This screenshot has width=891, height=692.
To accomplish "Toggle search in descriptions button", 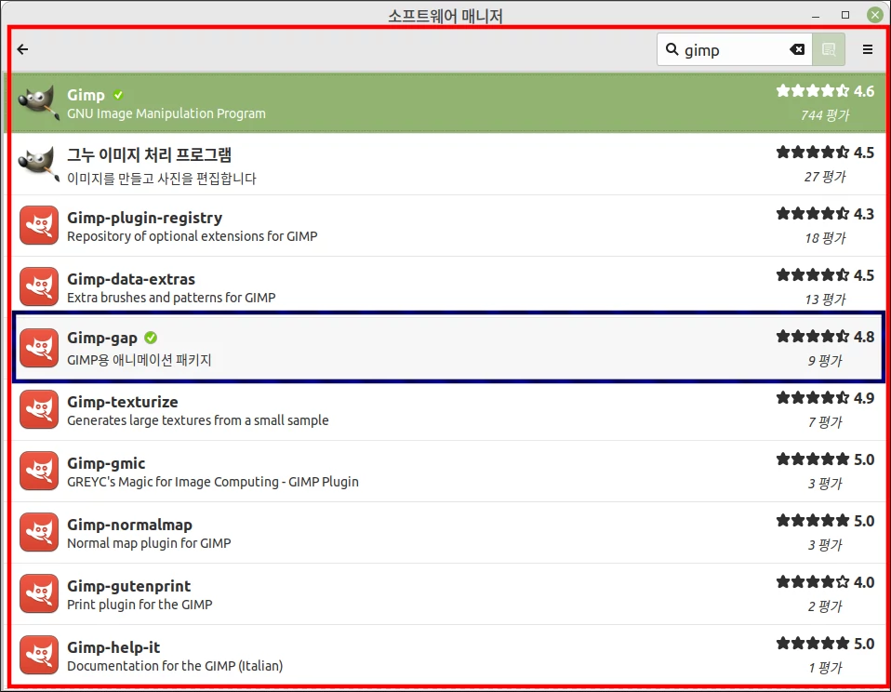I will [x=829, y=49].
